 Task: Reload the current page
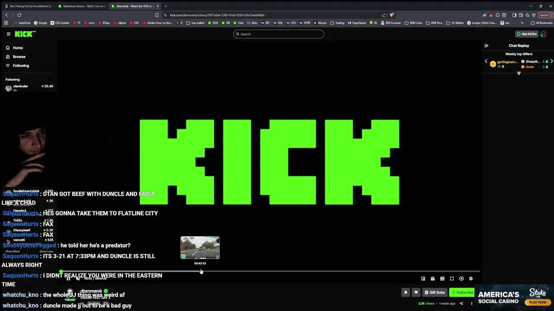(x=19, y=15)
